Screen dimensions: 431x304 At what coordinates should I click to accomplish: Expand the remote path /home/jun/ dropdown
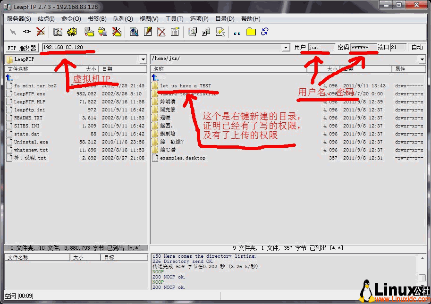click(422, 59)
